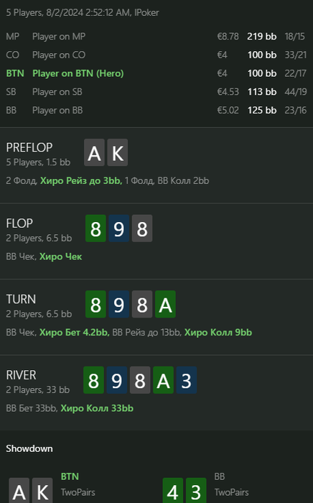Click the PREFLOP section heading

(29, 147)
